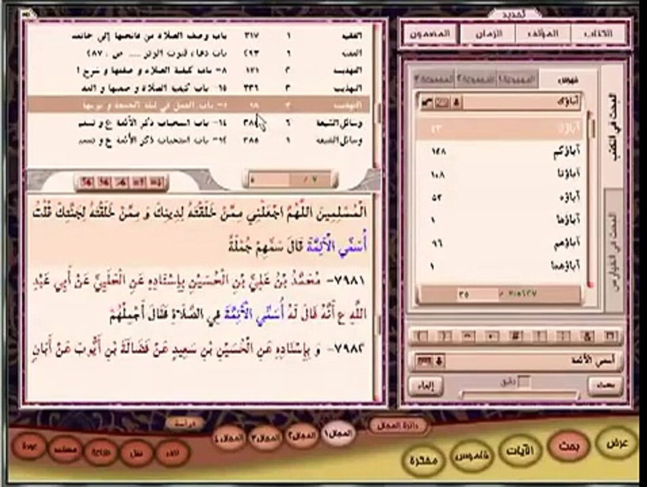Screen dimensions: 647x487
Task: Open the vertical البحث في الكتب tab
Action: click(x=614, y=127)
